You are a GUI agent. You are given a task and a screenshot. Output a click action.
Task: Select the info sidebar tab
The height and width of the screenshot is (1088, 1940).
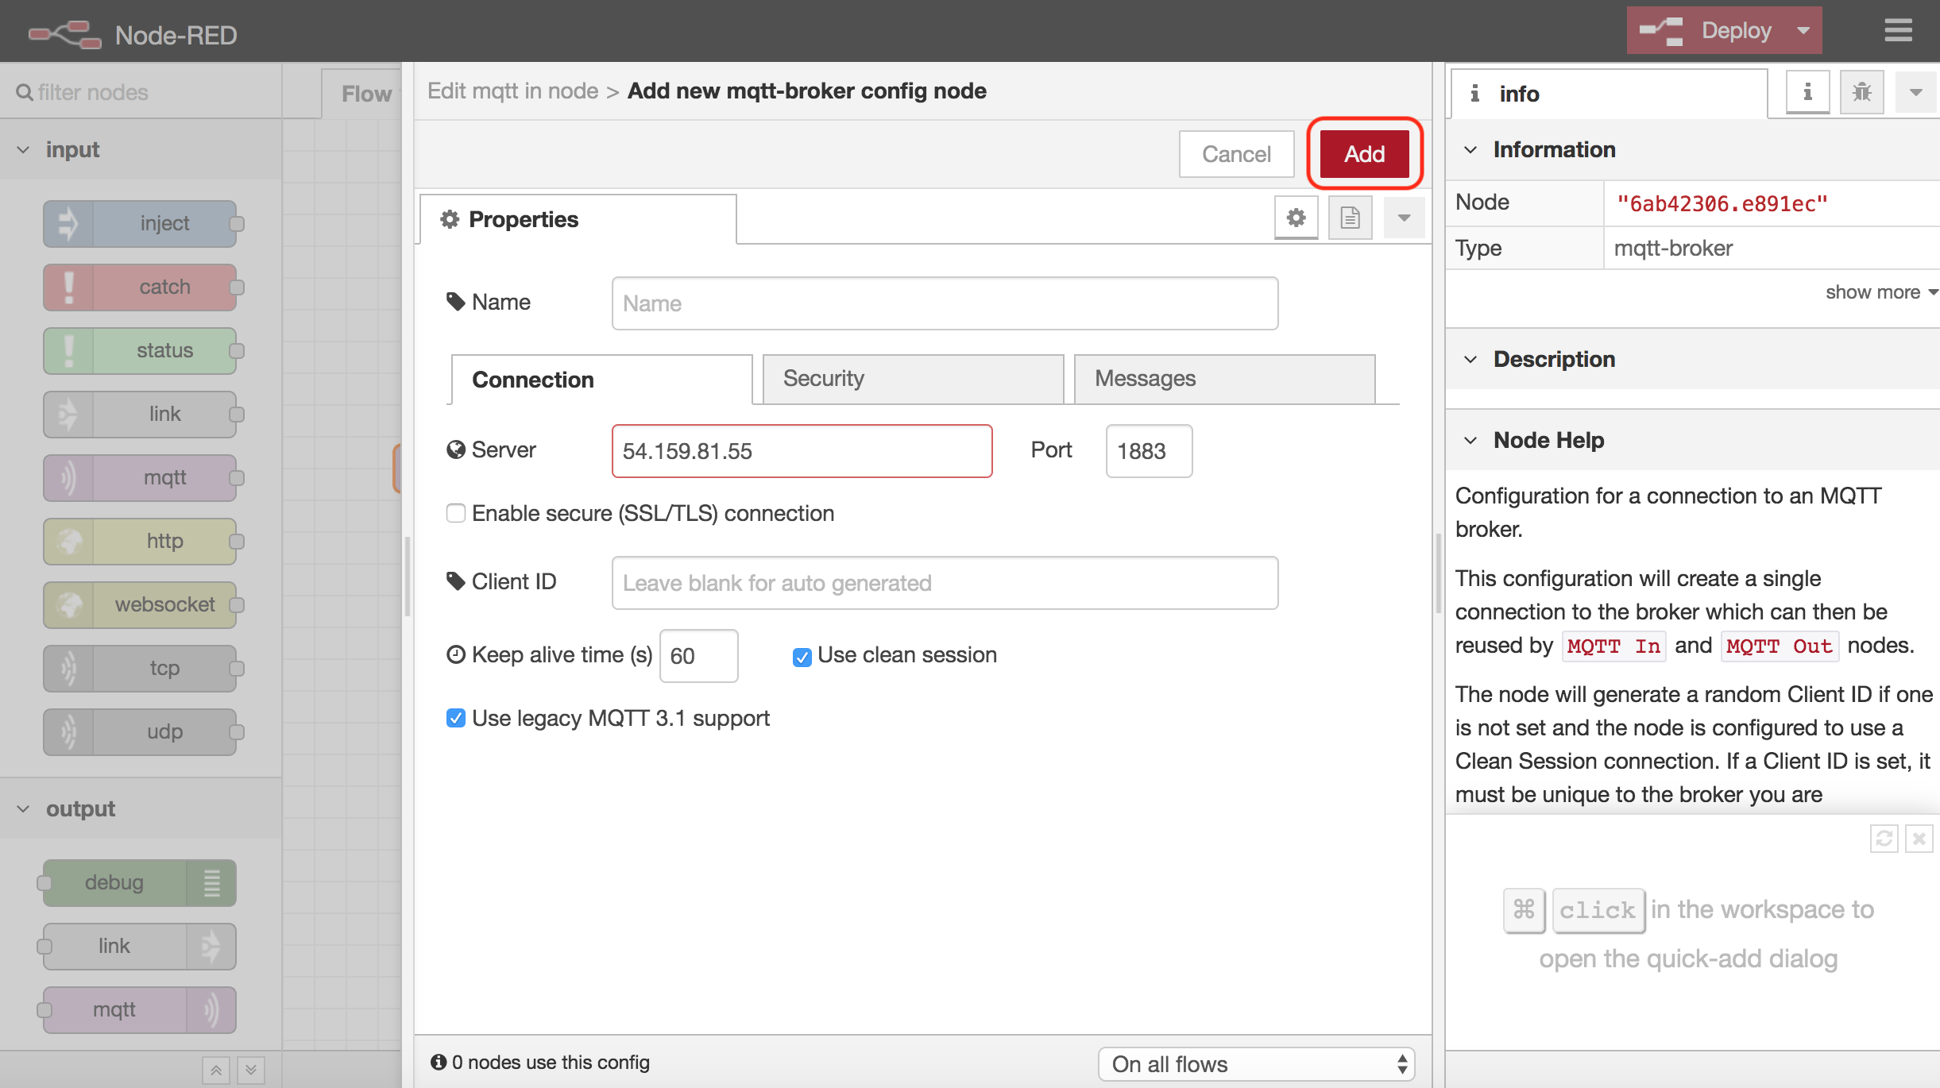pos(1610,94)
